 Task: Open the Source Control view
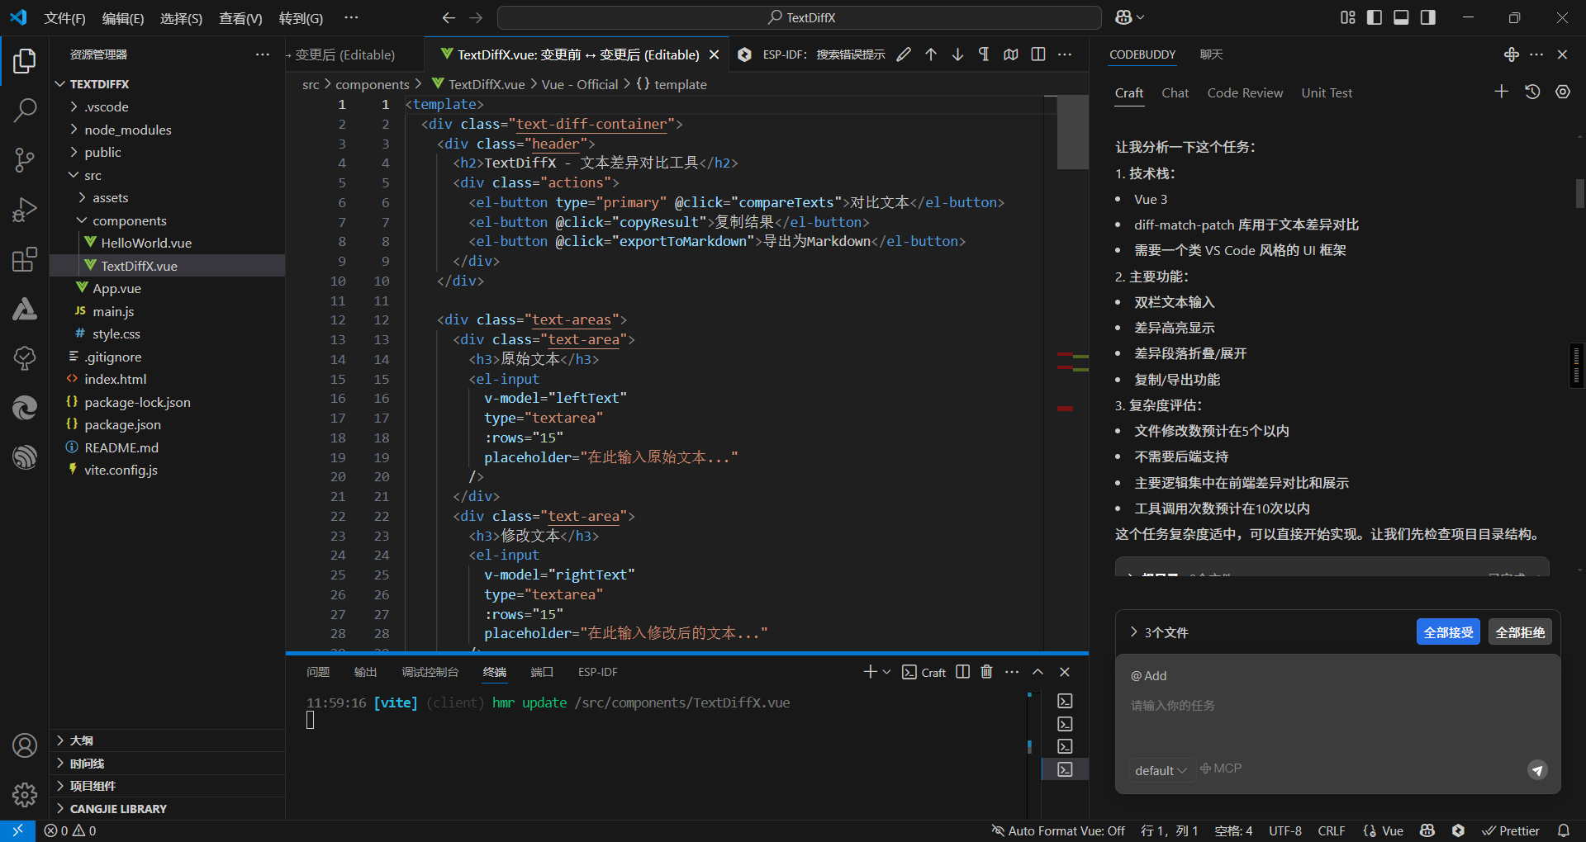pos(25,160)
